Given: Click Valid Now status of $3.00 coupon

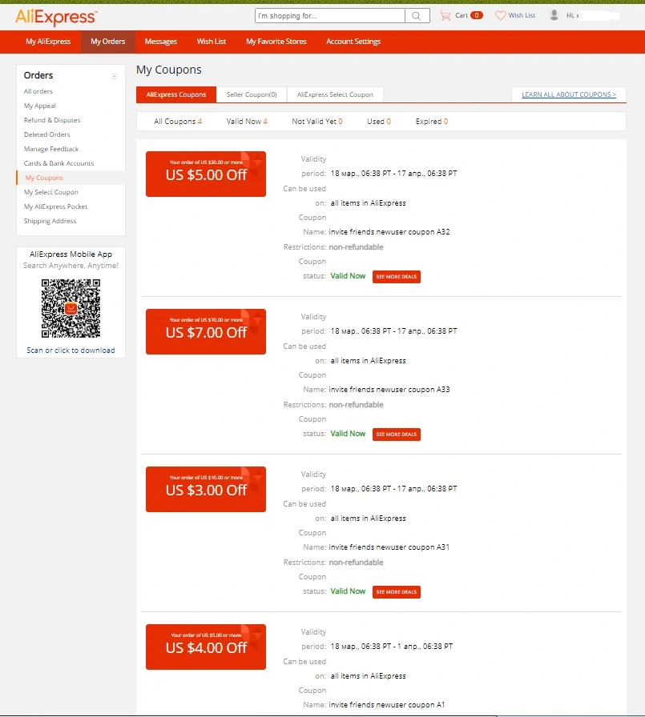Looking at the screenshot, I should (348, 591).
